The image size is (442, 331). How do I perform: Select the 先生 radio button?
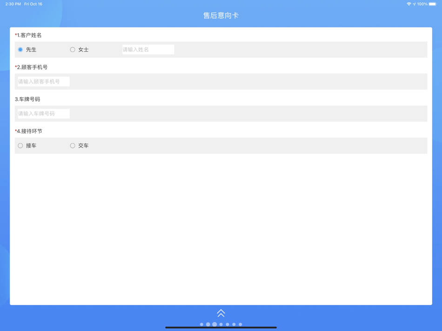[20, 50]
